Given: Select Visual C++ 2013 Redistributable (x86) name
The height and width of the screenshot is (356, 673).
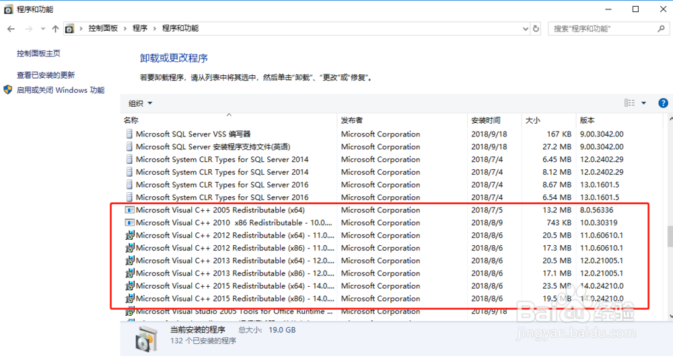Looking at the screenshot, I should [x=235, y=273].
